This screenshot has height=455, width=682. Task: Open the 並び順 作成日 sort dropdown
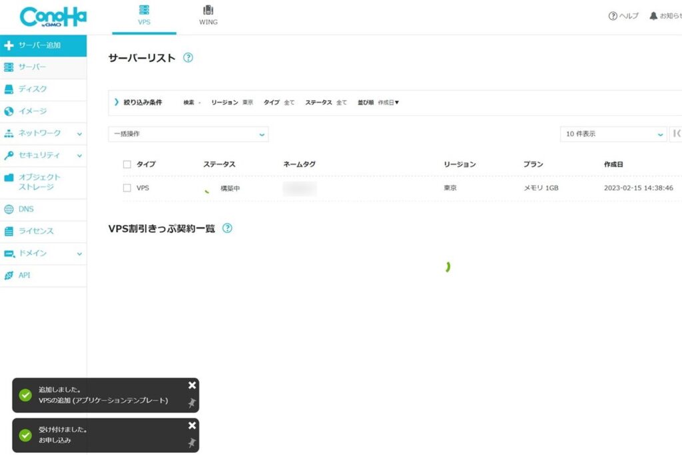[378, 102]
